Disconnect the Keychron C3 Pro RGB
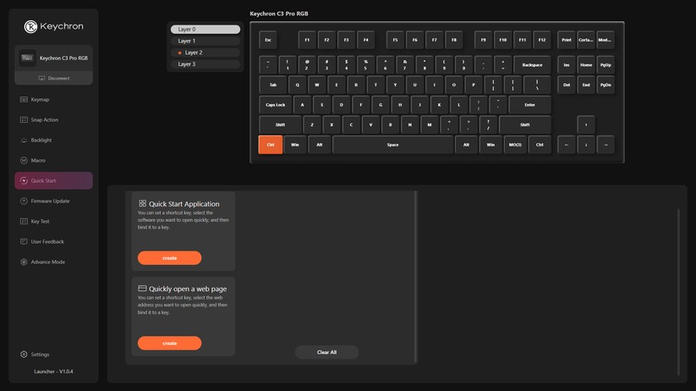The image size is (696, 391). [x=54, y=78]
